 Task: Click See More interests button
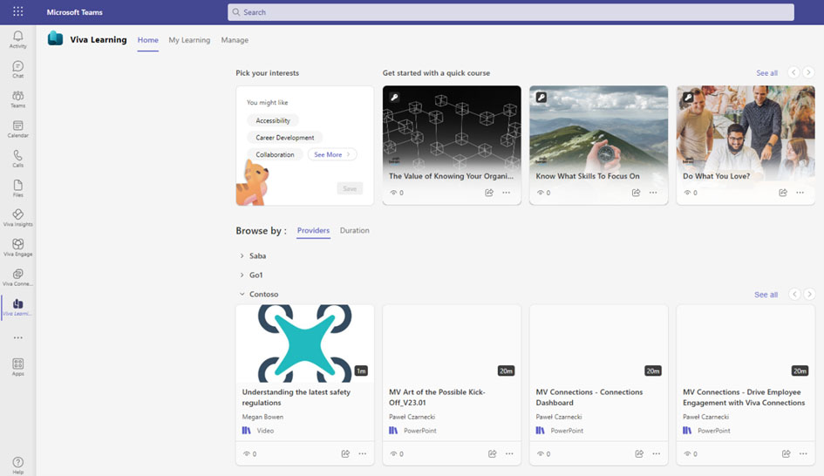tap(331, 154)
